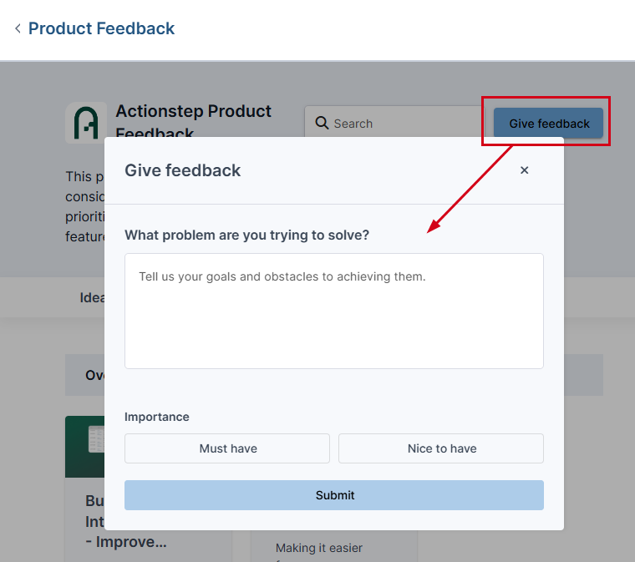Close the Give feedback dialog
The image size is (635, 562).
point(524,170)
